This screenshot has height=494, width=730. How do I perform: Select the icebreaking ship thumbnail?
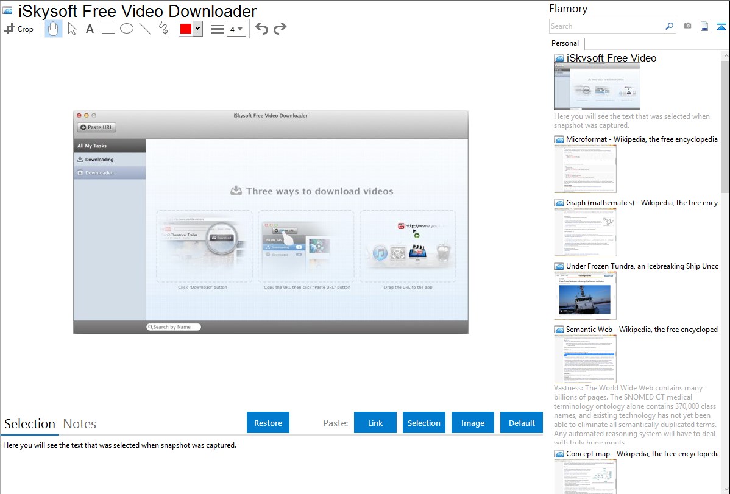tap(585, 295)
